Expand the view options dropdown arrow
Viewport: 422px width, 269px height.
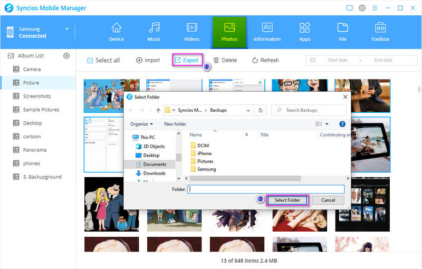coord(327,124)
